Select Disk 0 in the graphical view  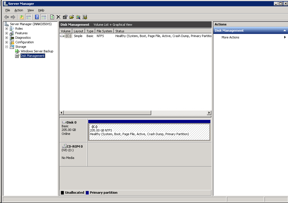[x=73, y=130]
